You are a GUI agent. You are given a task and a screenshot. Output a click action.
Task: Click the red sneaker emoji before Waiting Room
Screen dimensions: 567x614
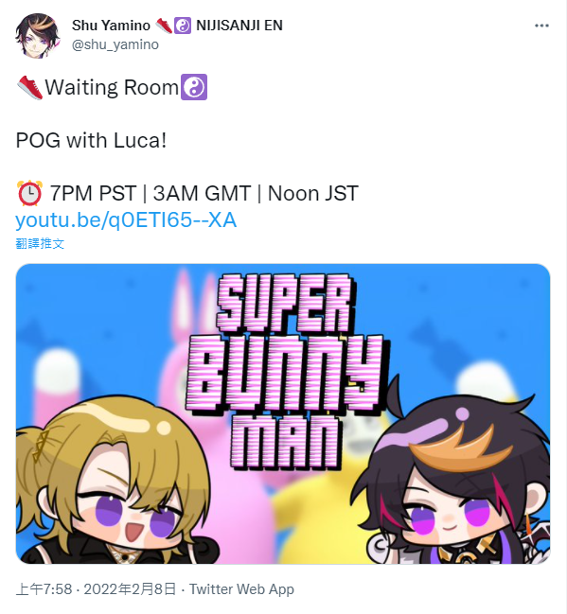tap(29, 87)
